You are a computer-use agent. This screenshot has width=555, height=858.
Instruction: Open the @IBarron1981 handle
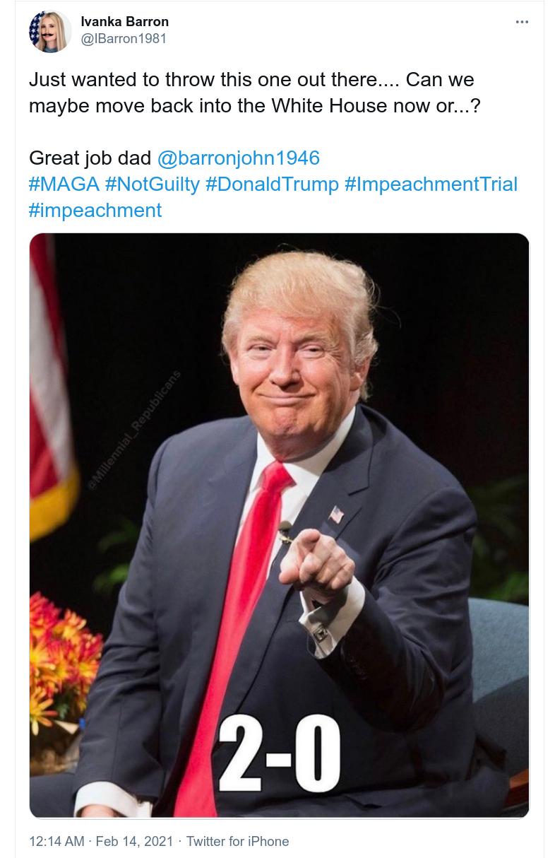point(124,39)
